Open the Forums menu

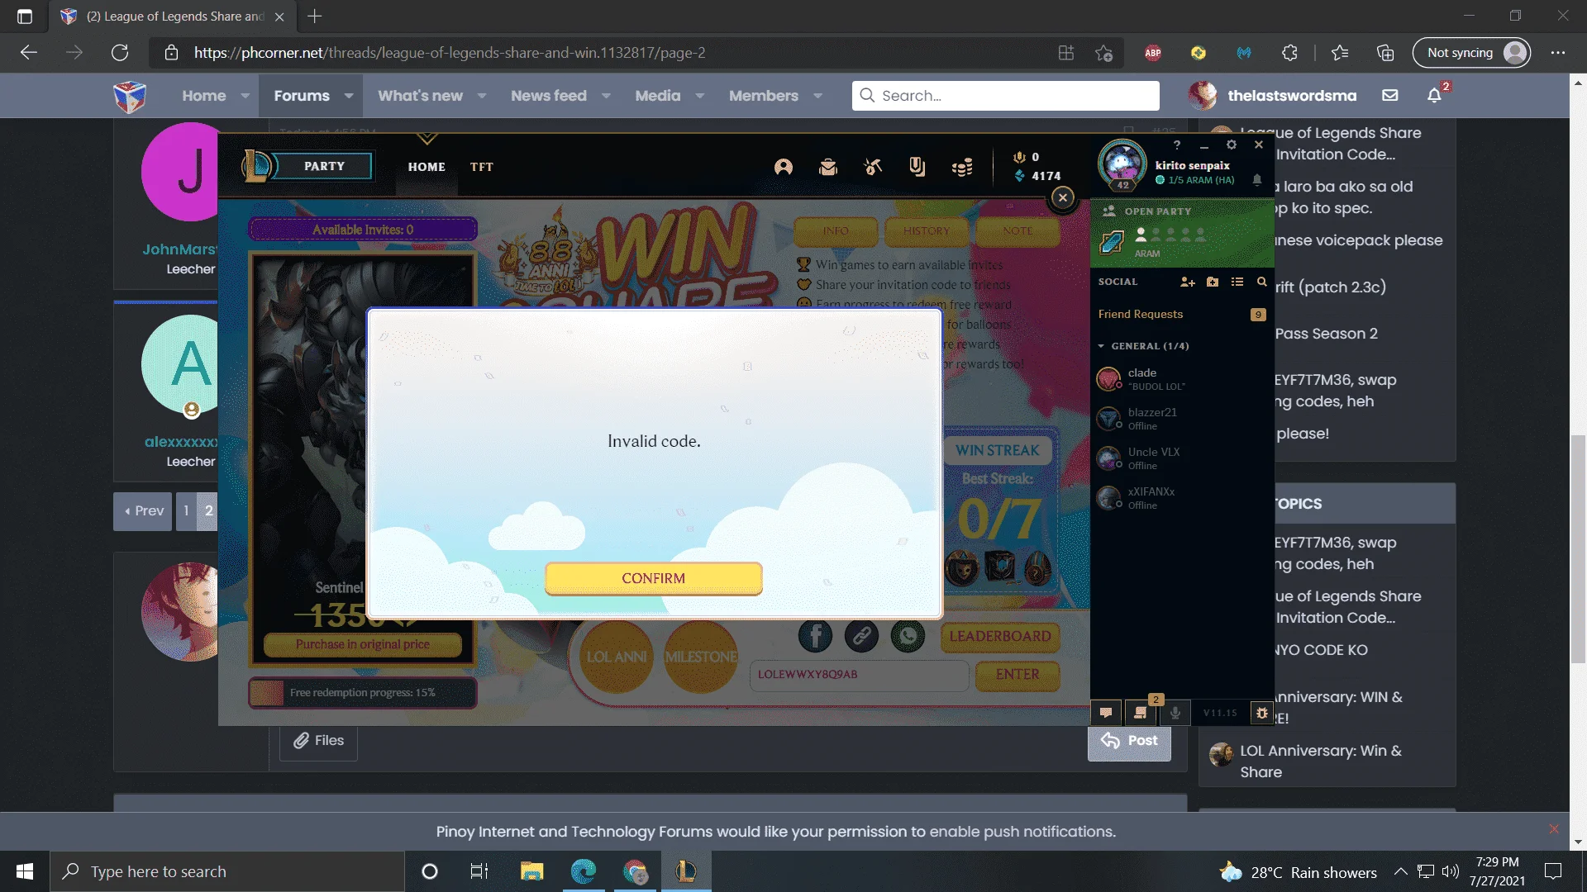coord(302,96)
